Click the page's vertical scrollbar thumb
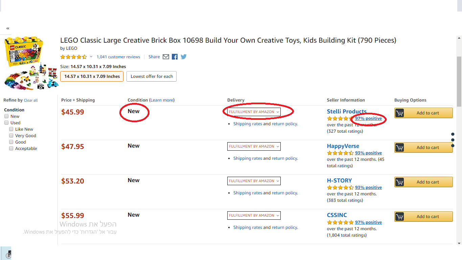The image size is (462, 260). pyautogui.click(x=459, y=81)
